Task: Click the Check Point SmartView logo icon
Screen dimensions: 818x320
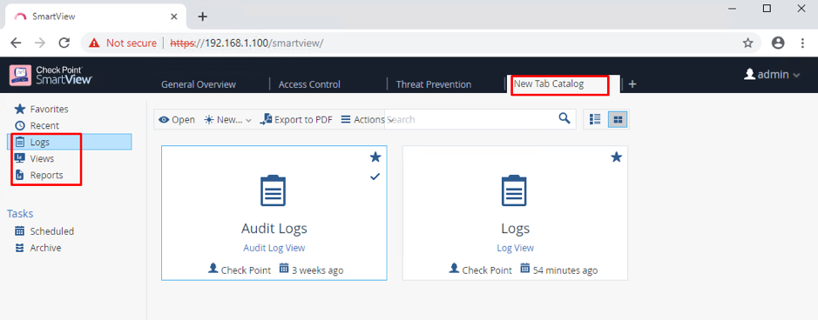Action: tap(20, 75)
